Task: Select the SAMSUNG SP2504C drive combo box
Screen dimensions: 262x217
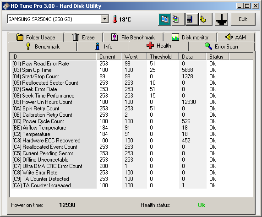Action: 58,19
